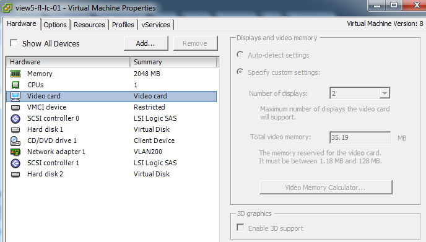Click the VMCI device icon

(x=15, y=108)
